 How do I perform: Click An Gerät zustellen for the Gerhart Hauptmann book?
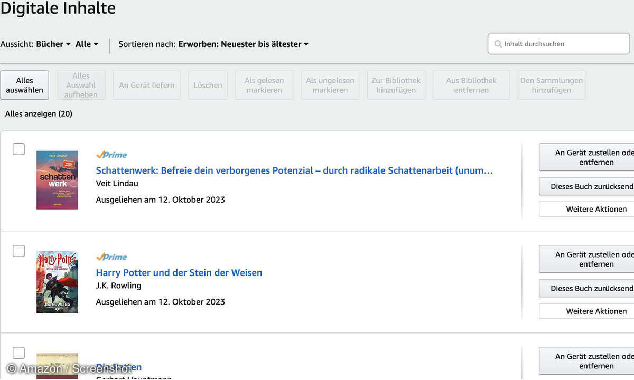pyautogui.click(x=586, y=361)
